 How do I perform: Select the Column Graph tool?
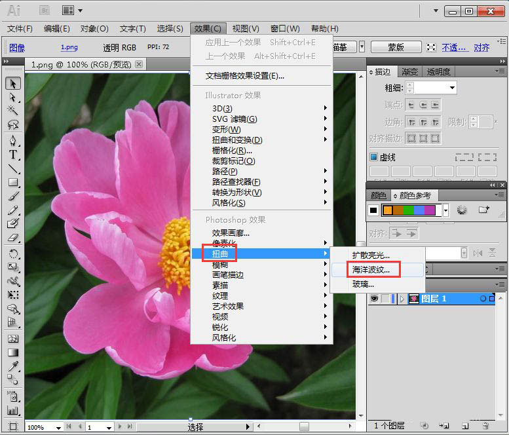[x=13, y=410]
